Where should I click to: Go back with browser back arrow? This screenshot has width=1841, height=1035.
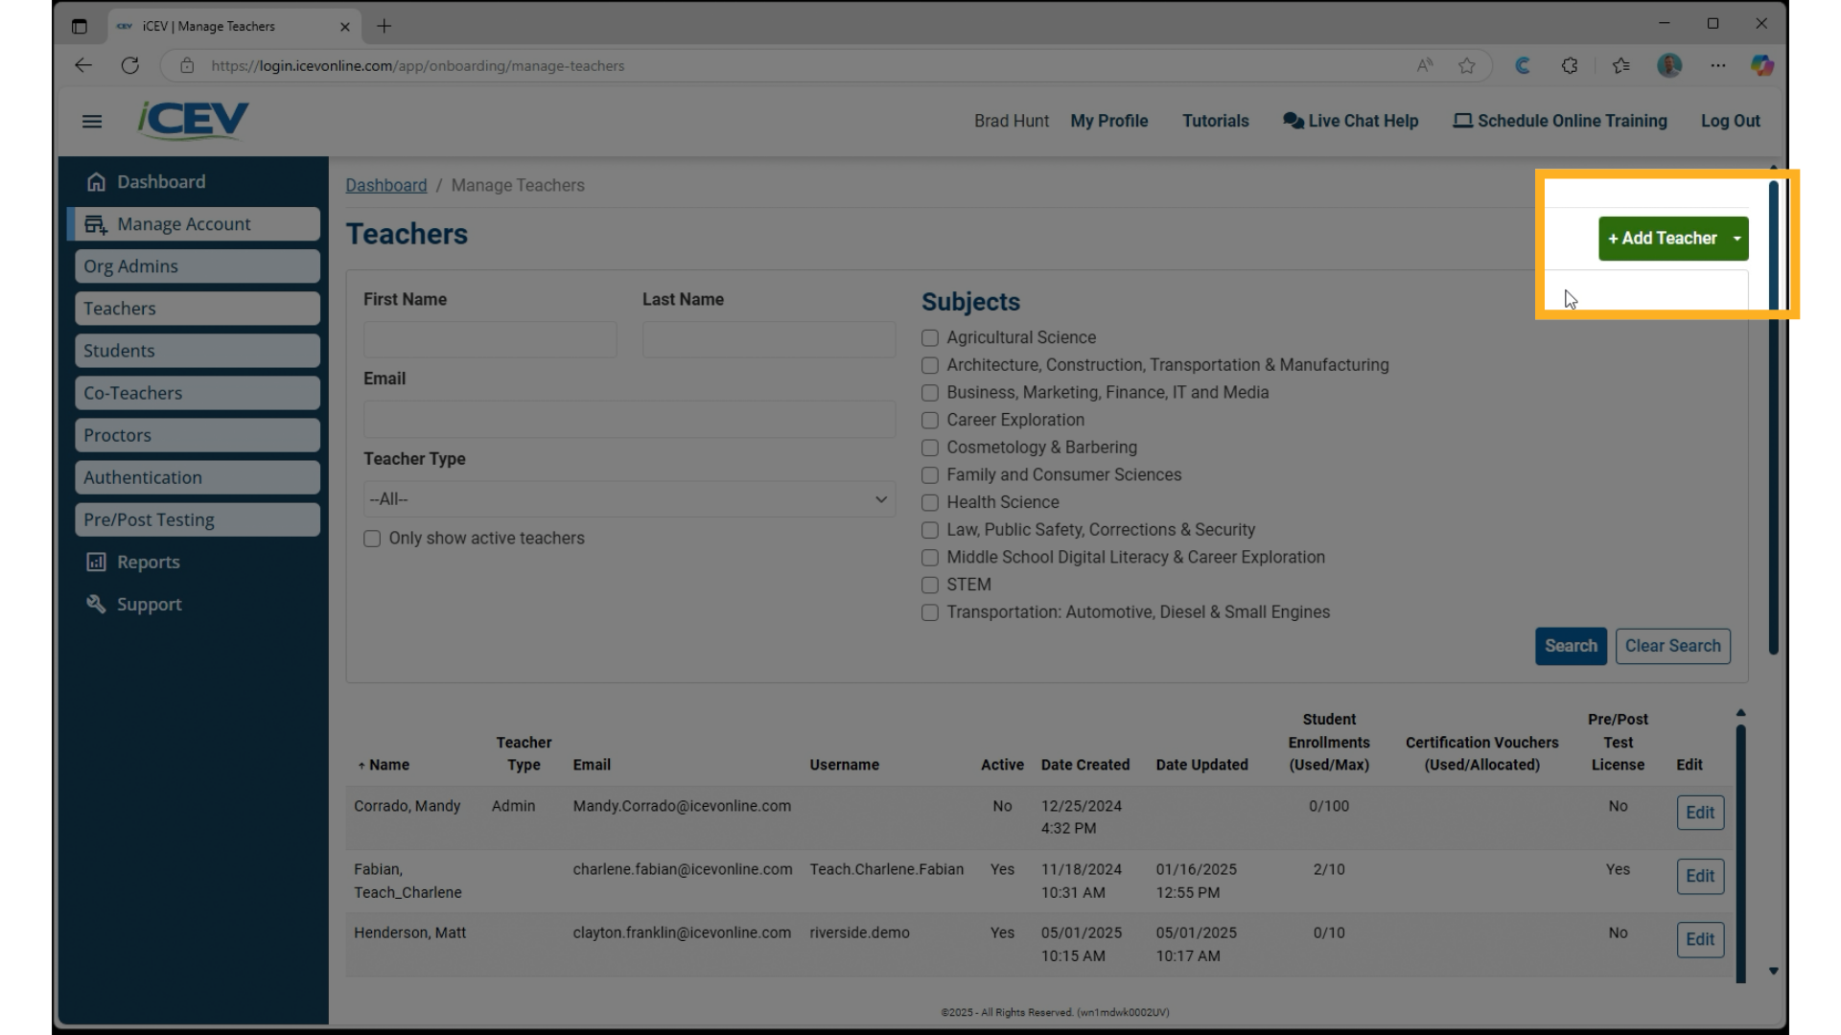(83, 65)
